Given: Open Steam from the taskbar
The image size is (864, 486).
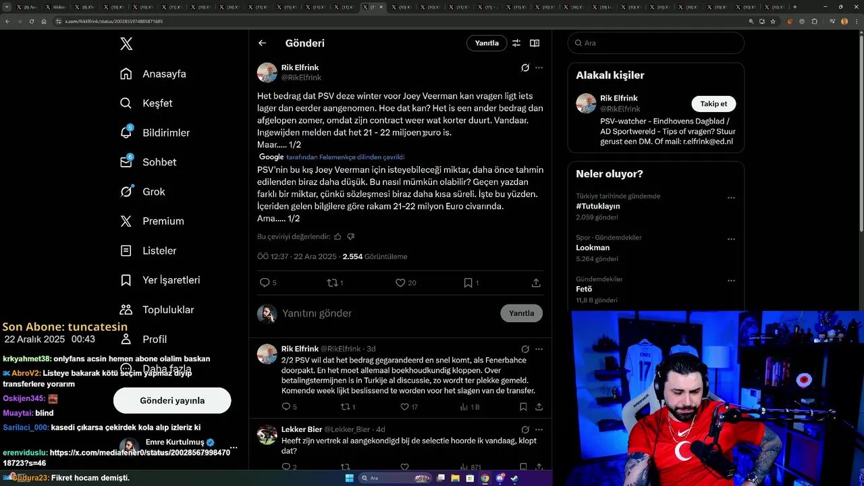Looking at the screenshot, I should click(514, 479).
